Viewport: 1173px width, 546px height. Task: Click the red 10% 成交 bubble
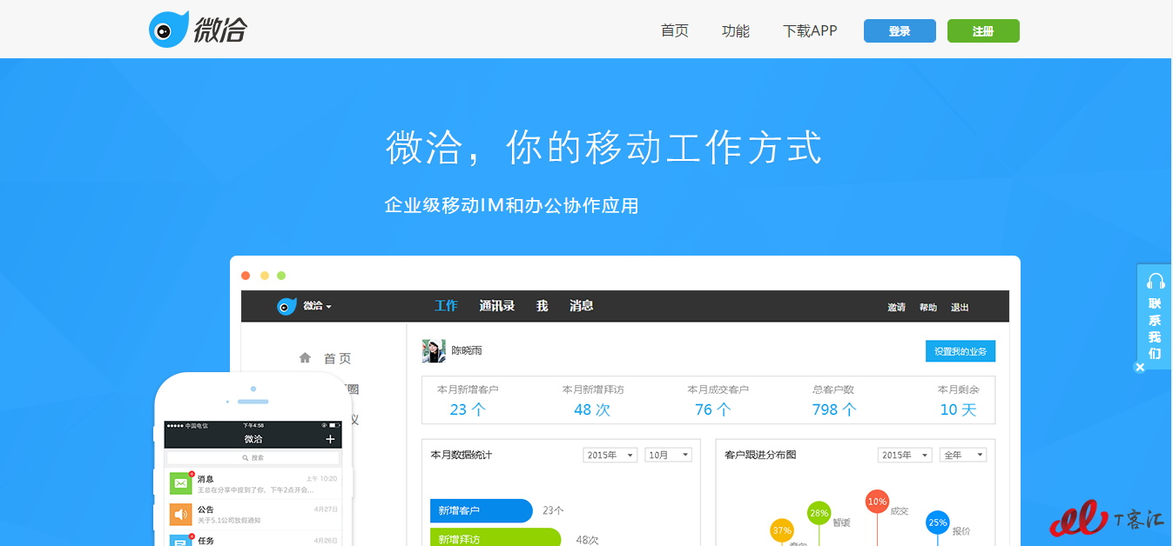pos(877,502)
